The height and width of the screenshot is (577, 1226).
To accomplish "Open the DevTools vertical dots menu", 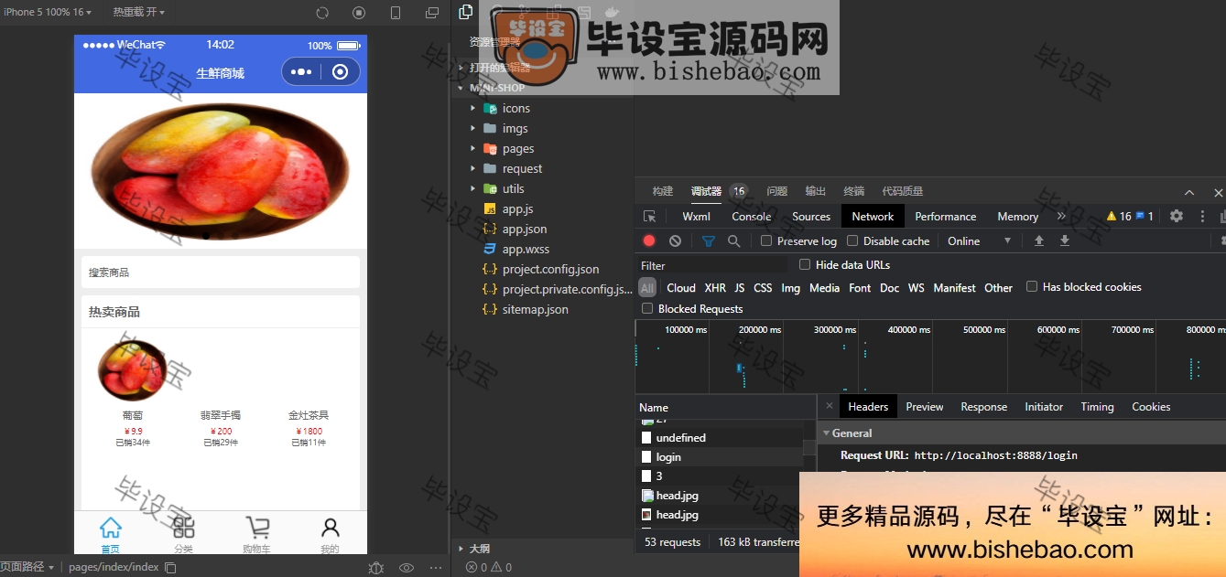I will pos(1202,217).
